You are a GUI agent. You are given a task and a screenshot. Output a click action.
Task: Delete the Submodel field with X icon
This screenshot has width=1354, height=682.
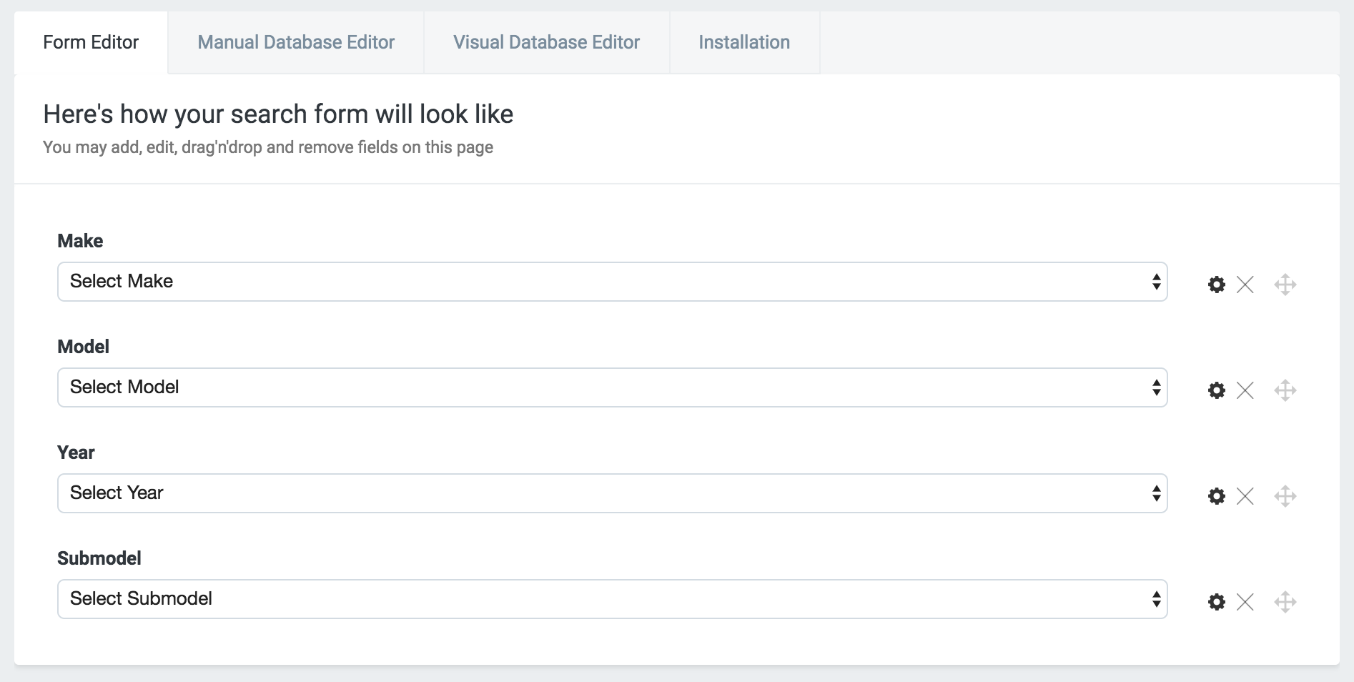click(1245, 602)
